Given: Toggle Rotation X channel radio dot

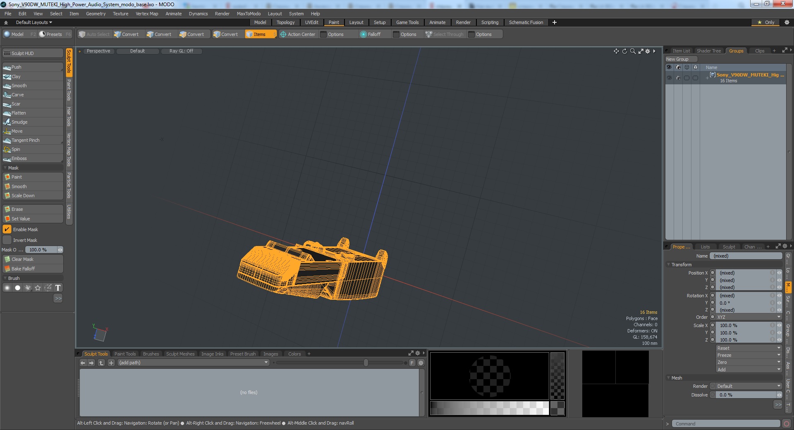Looking at the screenshot, I should 713,296.
